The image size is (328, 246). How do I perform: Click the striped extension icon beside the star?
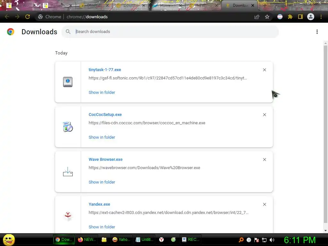pyautogui.click(x=280, y=17)
